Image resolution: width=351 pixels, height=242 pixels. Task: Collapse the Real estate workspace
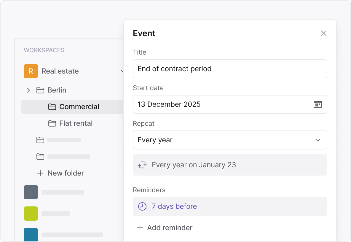[x=122, y=71]
